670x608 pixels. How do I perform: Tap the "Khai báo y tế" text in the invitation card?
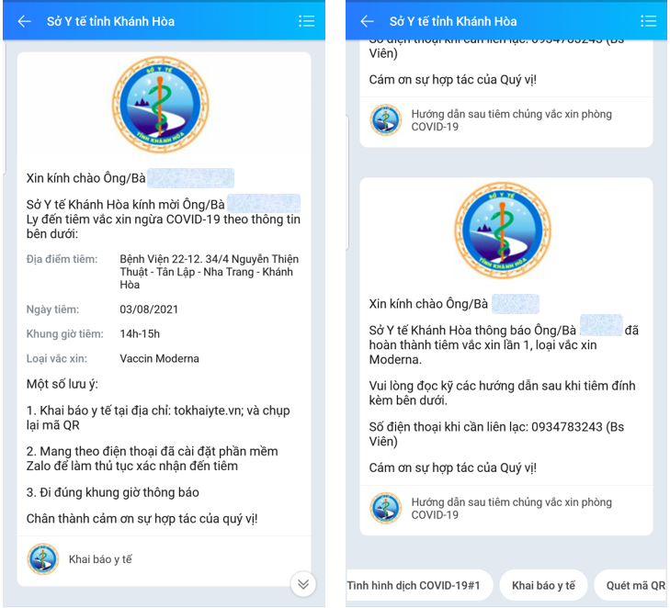100,559
